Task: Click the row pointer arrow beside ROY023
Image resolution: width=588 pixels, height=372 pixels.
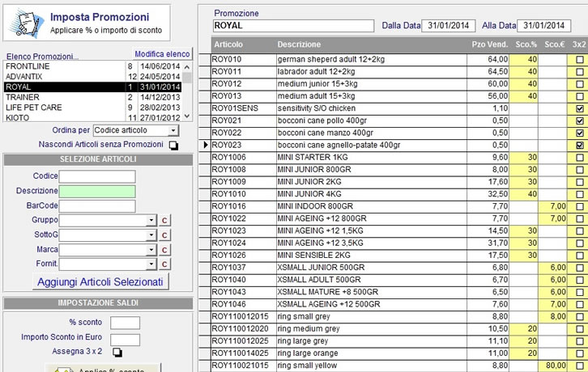Action: coord(205,145)
